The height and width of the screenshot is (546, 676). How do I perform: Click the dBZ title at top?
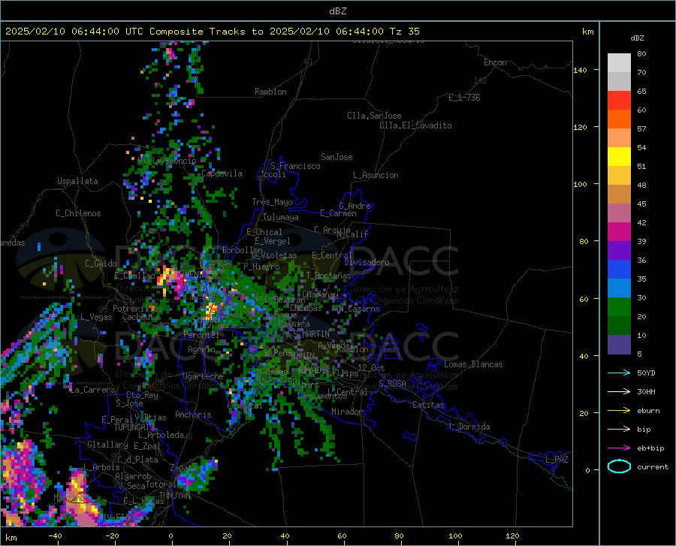click(337, 11)
